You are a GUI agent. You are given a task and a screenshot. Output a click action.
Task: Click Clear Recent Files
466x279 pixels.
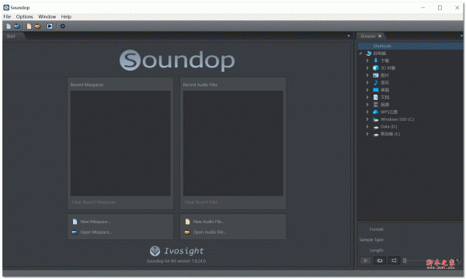click(x=201, y=202)
